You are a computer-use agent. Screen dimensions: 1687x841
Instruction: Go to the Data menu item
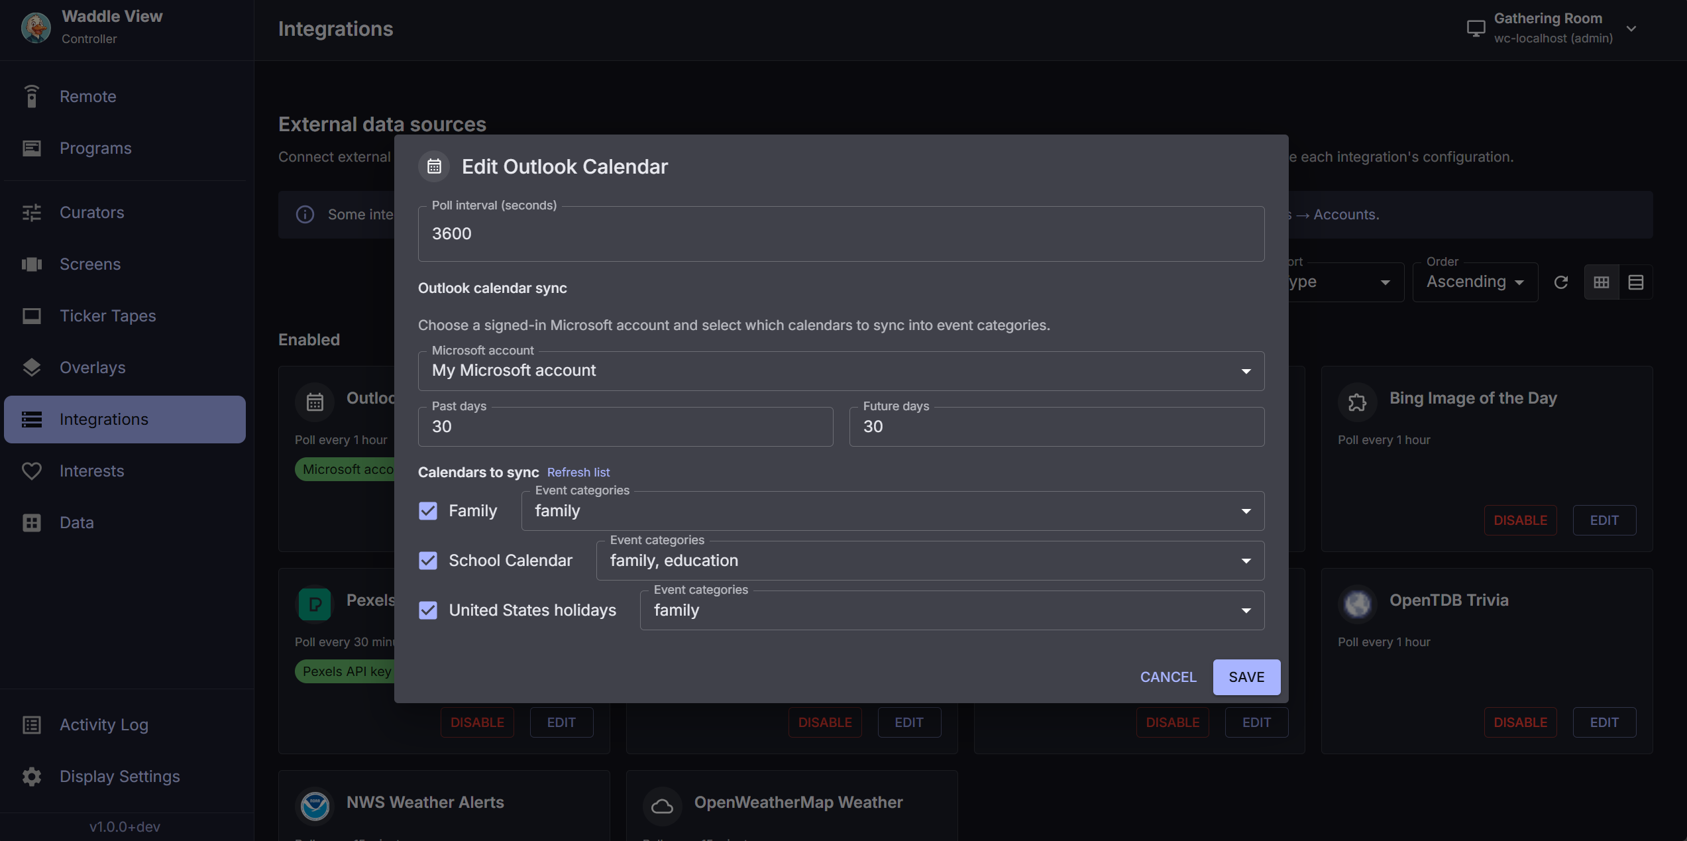pos(125,523)
